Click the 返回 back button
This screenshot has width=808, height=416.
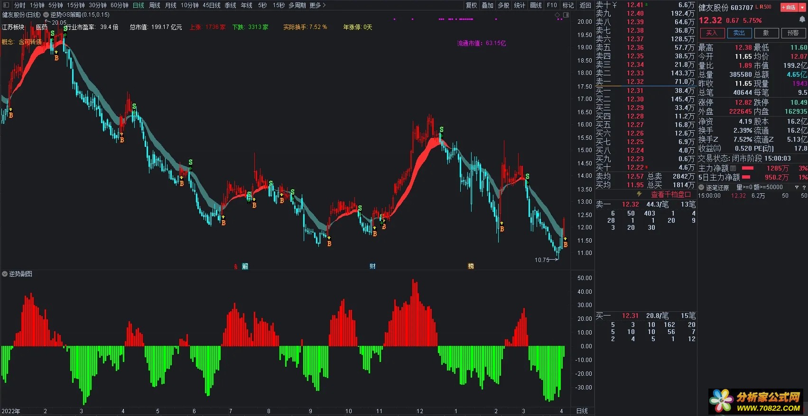coord(585,5)
